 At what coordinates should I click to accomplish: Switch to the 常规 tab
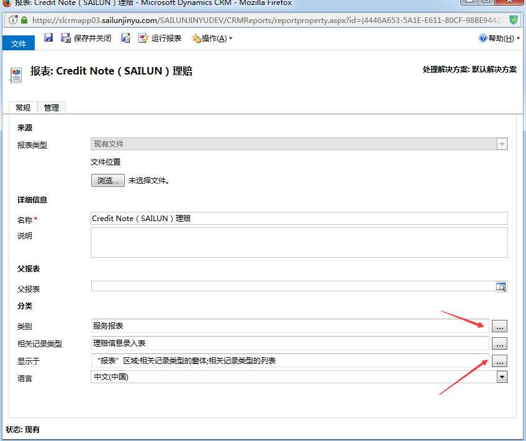point(23,107)
